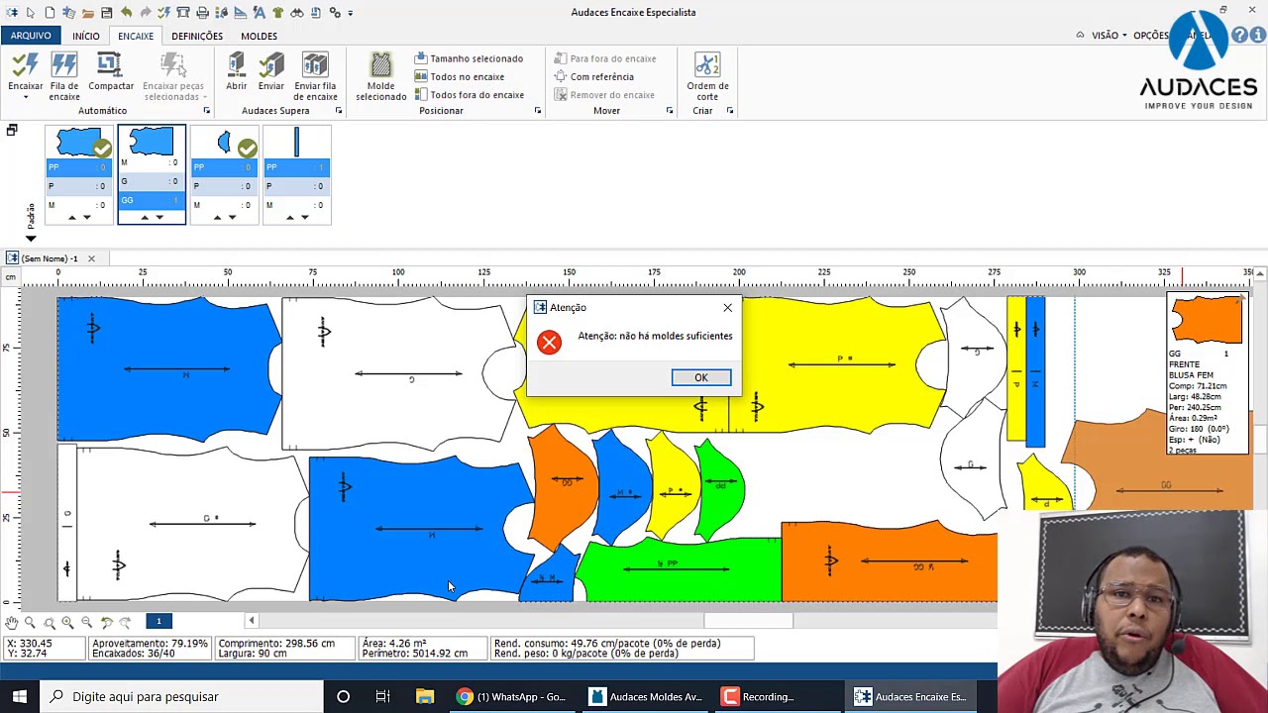This screenshot has height=713, width=1268.
Task: Open the Windows Start menu
Action: [x=20, y=696]
